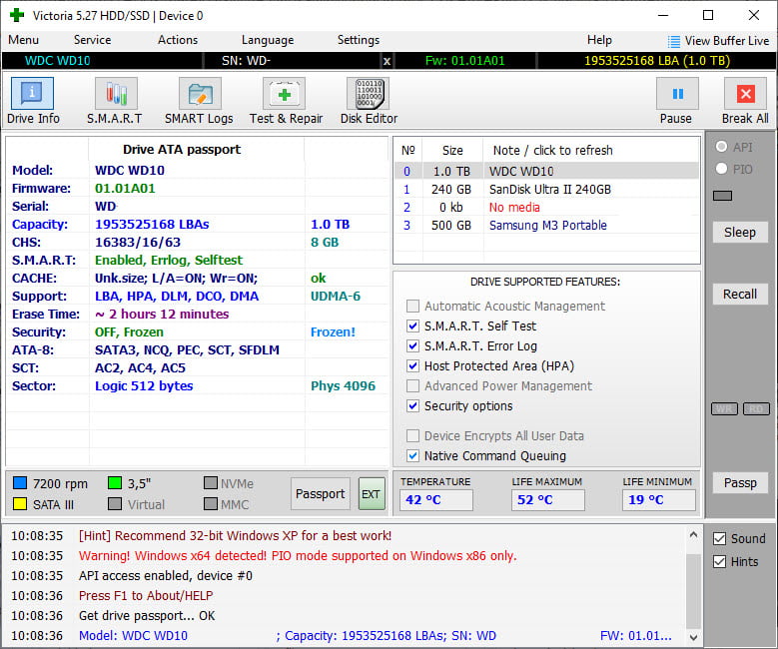The width and height of the screenshot is (778, 649).
Task: Open the Menu menu
Action: pyautogui.click(x=23, y=40)
